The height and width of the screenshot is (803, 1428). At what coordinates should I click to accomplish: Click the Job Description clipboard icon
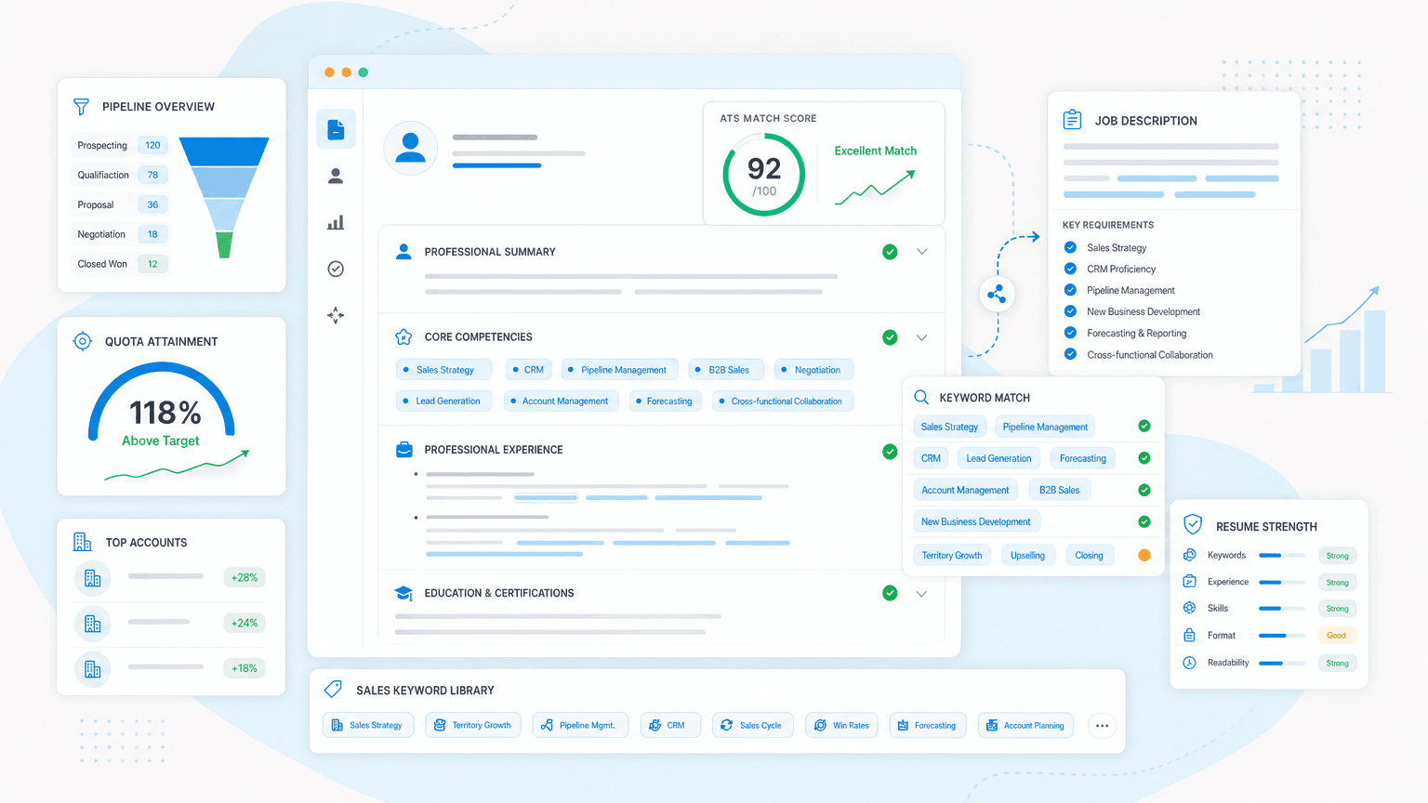click(x=1072, y=120)
